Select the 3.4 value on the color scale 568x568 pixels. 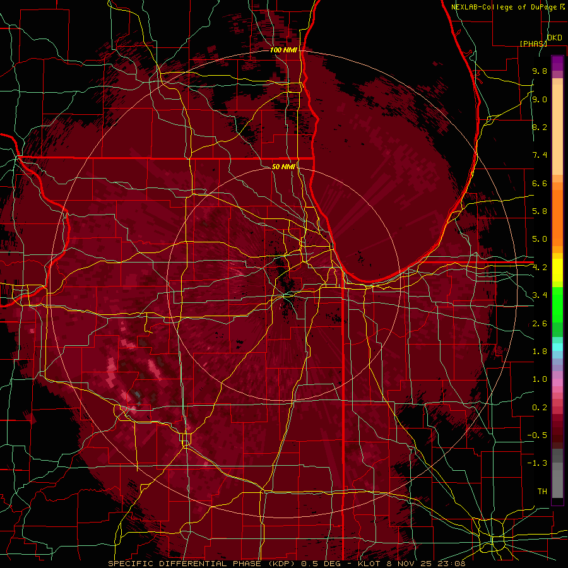pos(540,295)
